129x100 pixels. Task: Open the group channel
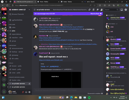[x=20, y=41]
